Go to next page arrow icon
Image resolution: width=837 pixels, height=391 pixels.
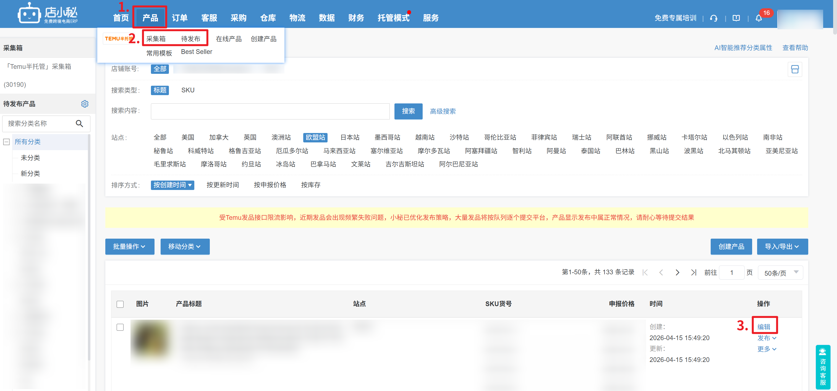(677, 272)
